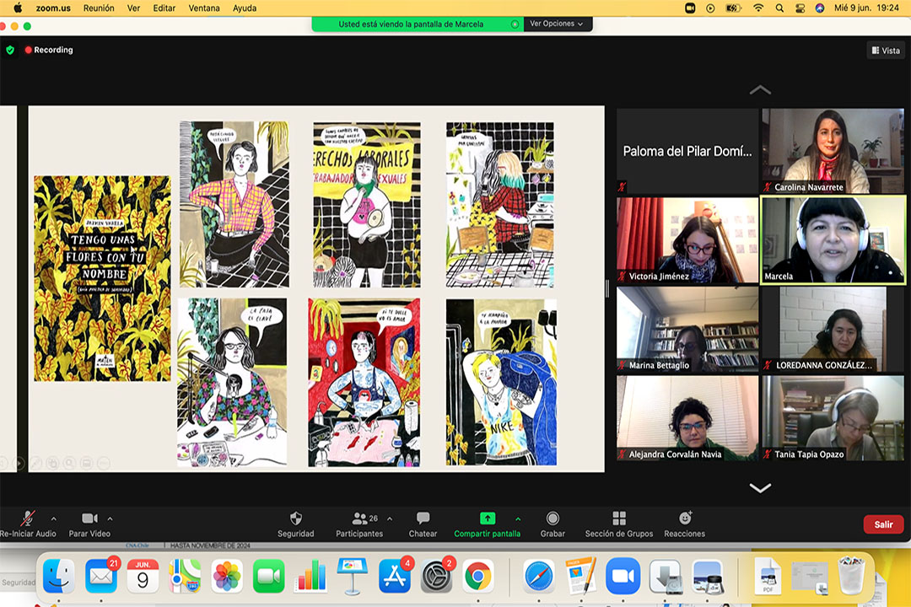
Task: Open the macOS Control Center toggles
Action: [800, 8]
